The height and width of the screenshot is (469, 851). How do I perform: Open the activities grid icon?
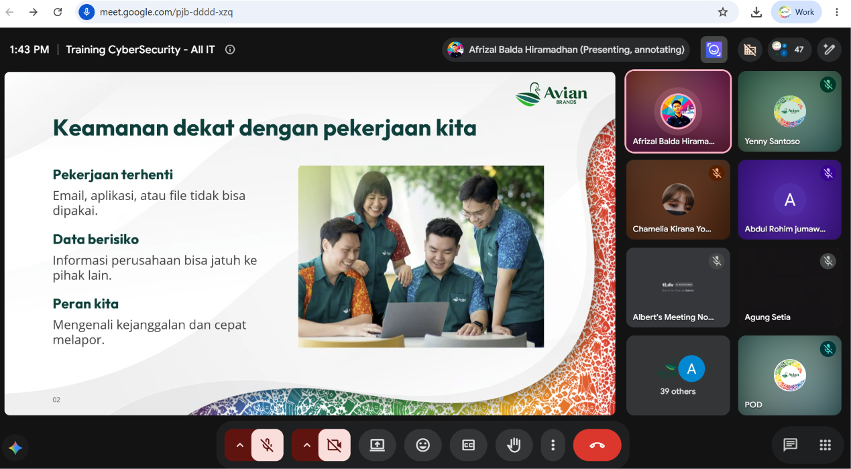pos(826,445)
